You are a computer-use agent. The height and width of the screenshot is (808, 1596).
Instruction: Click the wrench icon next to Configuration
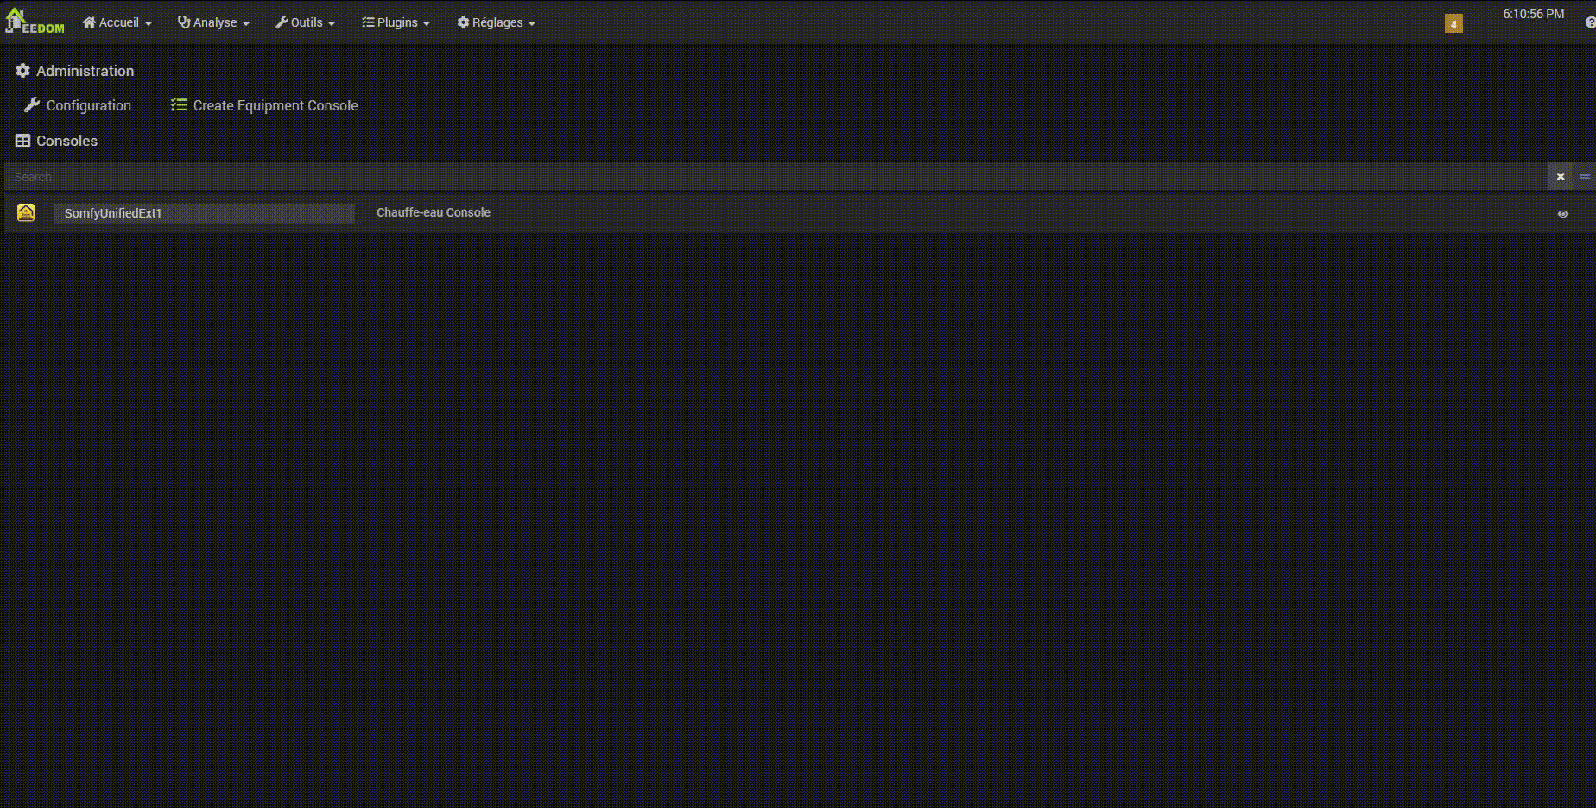click(31, 104)
